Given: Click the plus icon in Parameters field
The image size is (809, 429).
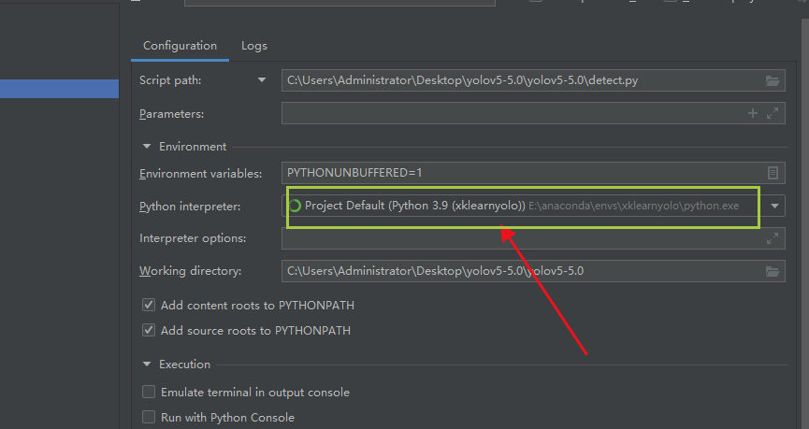Looking at the screenshot, I should click(753, 113).
